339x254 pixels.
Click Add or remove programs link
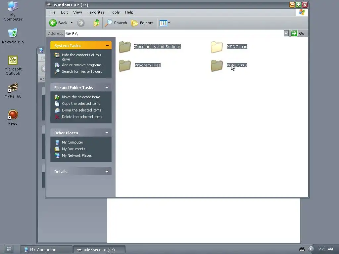pos(81,65)
